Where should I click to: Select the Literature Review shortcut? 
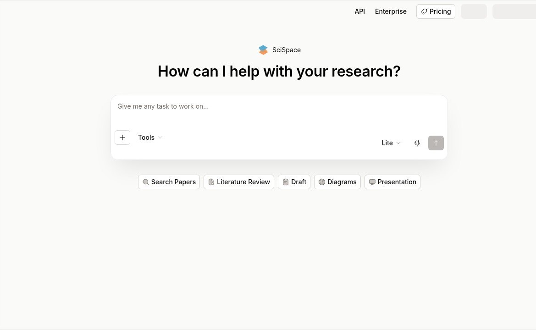(239, 182)
